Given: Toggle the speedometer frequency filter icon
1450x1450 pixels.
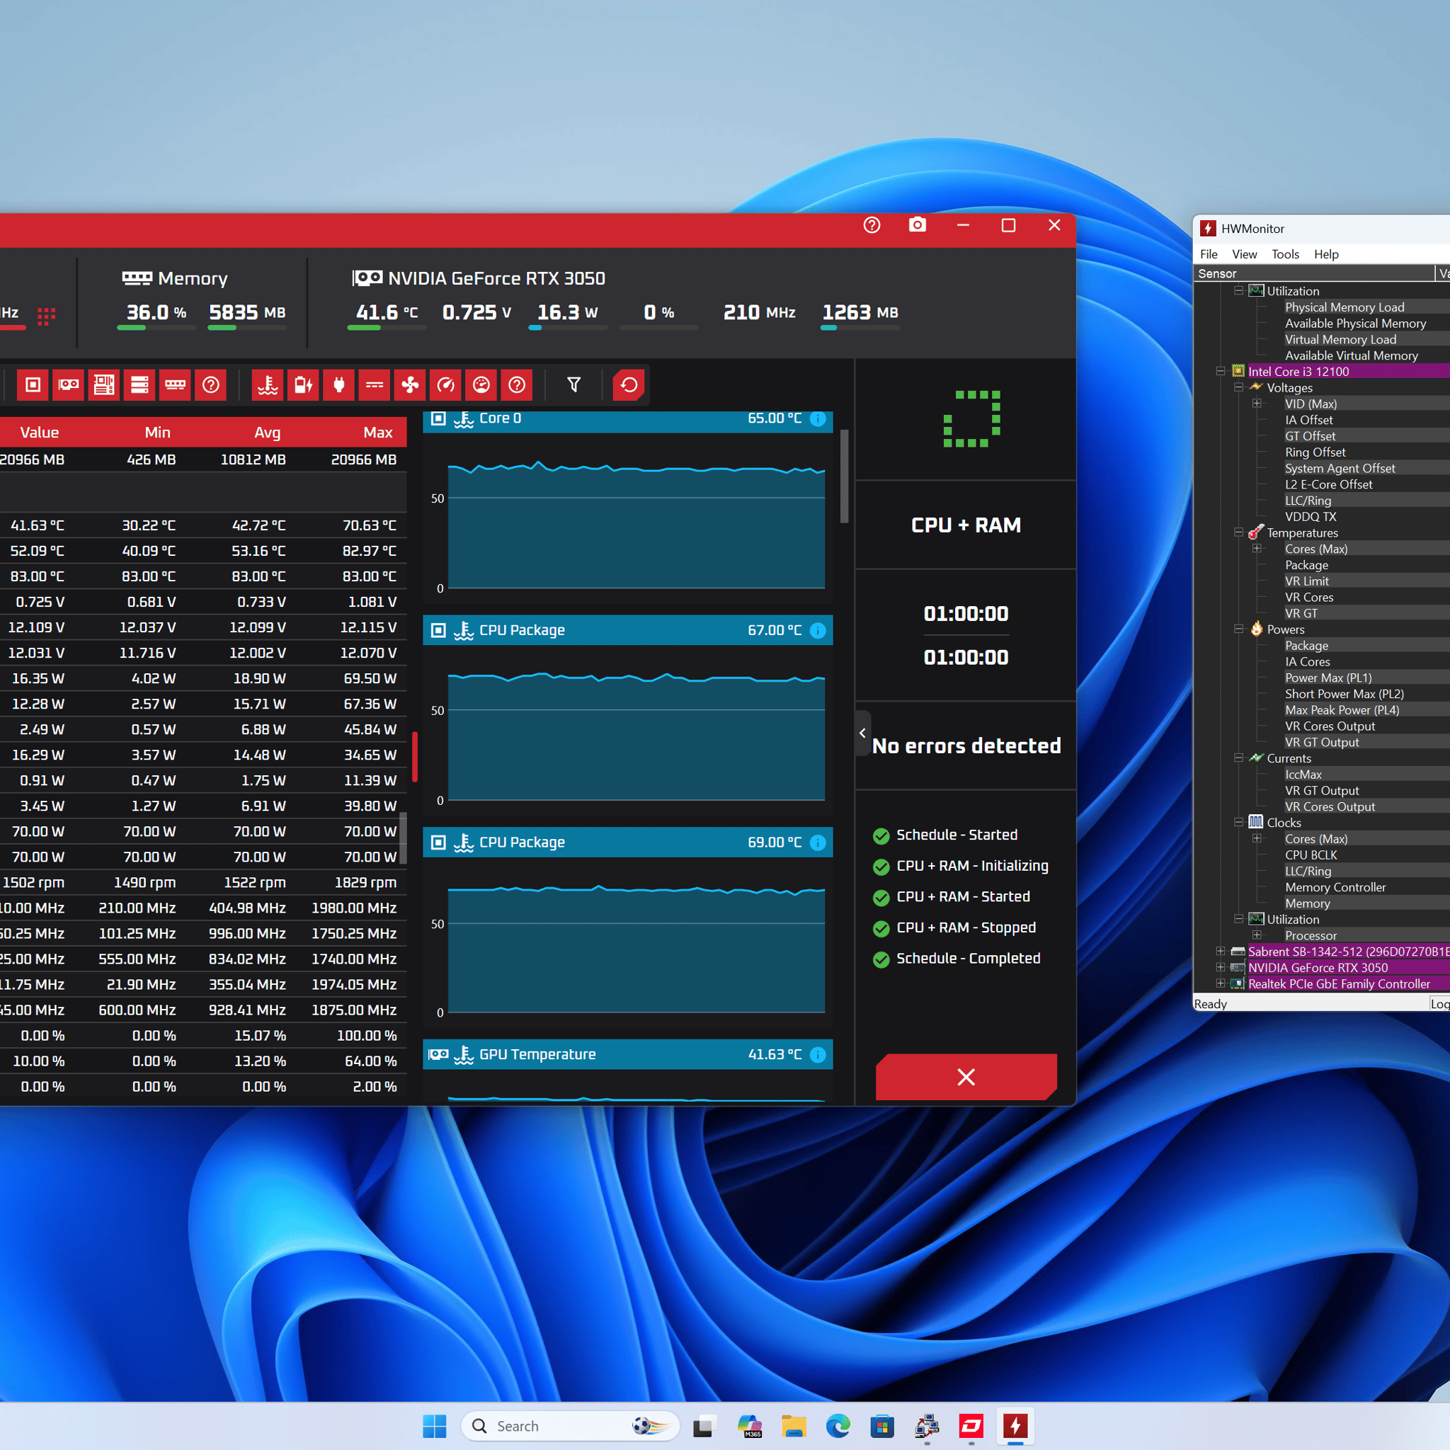Looking at the screenshot, I should click(446, 385).
